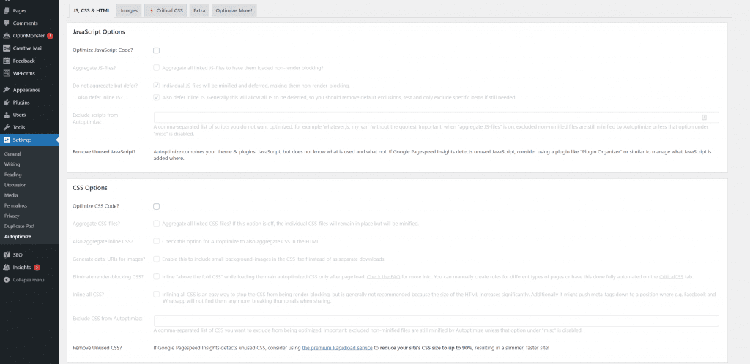Click the JavaScript Options heading

[99, 32]
